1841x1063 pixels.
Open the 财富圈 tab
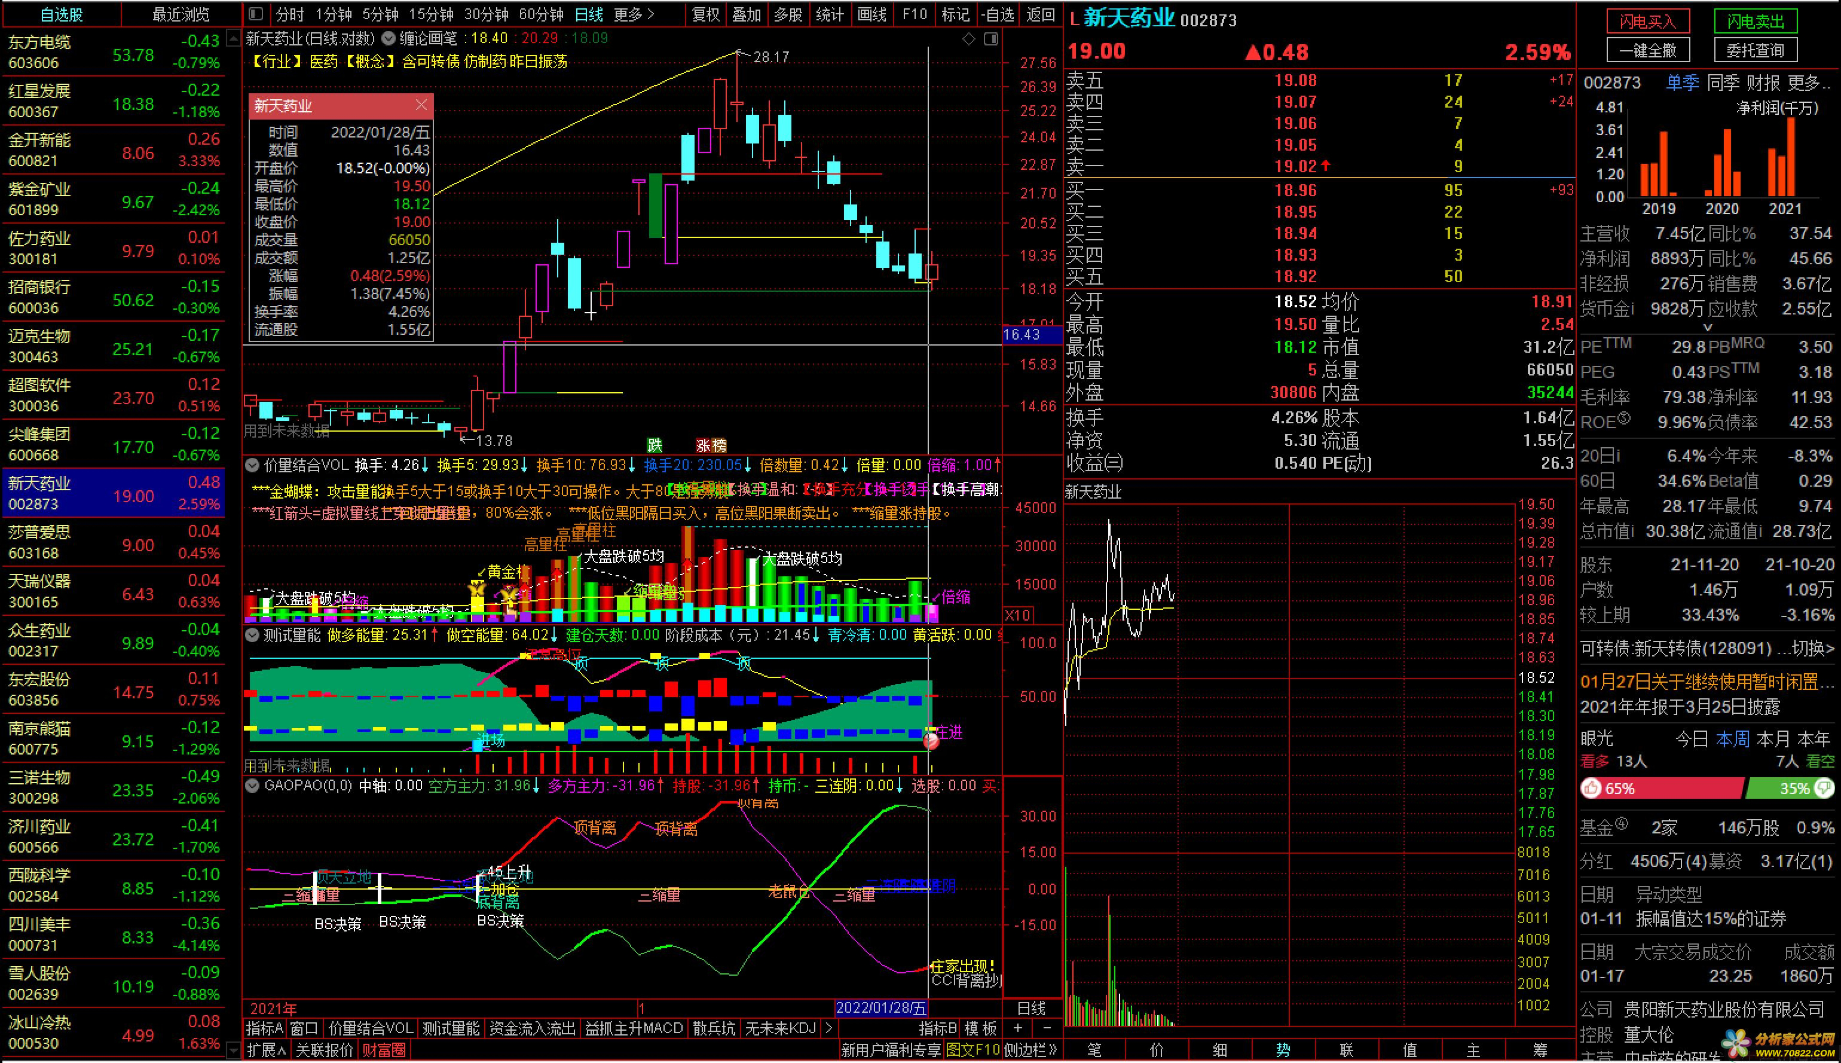pos(384,1050)
